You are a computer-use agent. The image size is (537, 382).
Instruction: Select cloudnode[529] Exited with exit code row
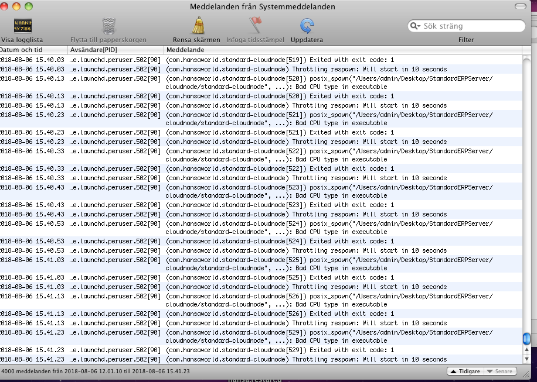(261, 350)
